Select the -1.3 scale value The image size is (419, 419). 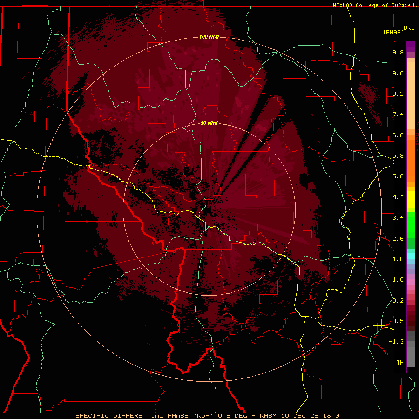tap(396, 342)
